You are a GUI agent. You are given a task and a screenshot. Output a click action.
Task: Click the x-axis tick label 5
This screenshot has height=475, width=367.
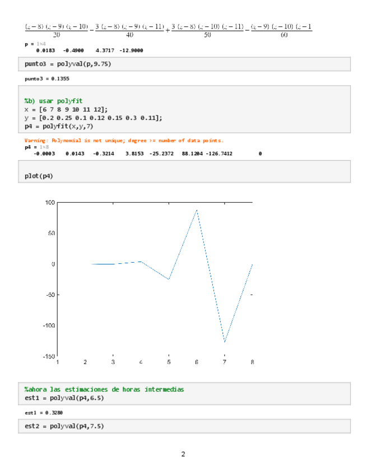click(169, 362)
